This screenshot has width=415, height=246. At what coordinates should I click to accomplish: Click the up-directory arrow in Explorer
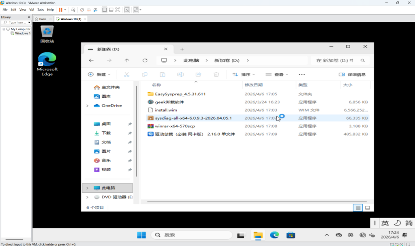[127, 60]
